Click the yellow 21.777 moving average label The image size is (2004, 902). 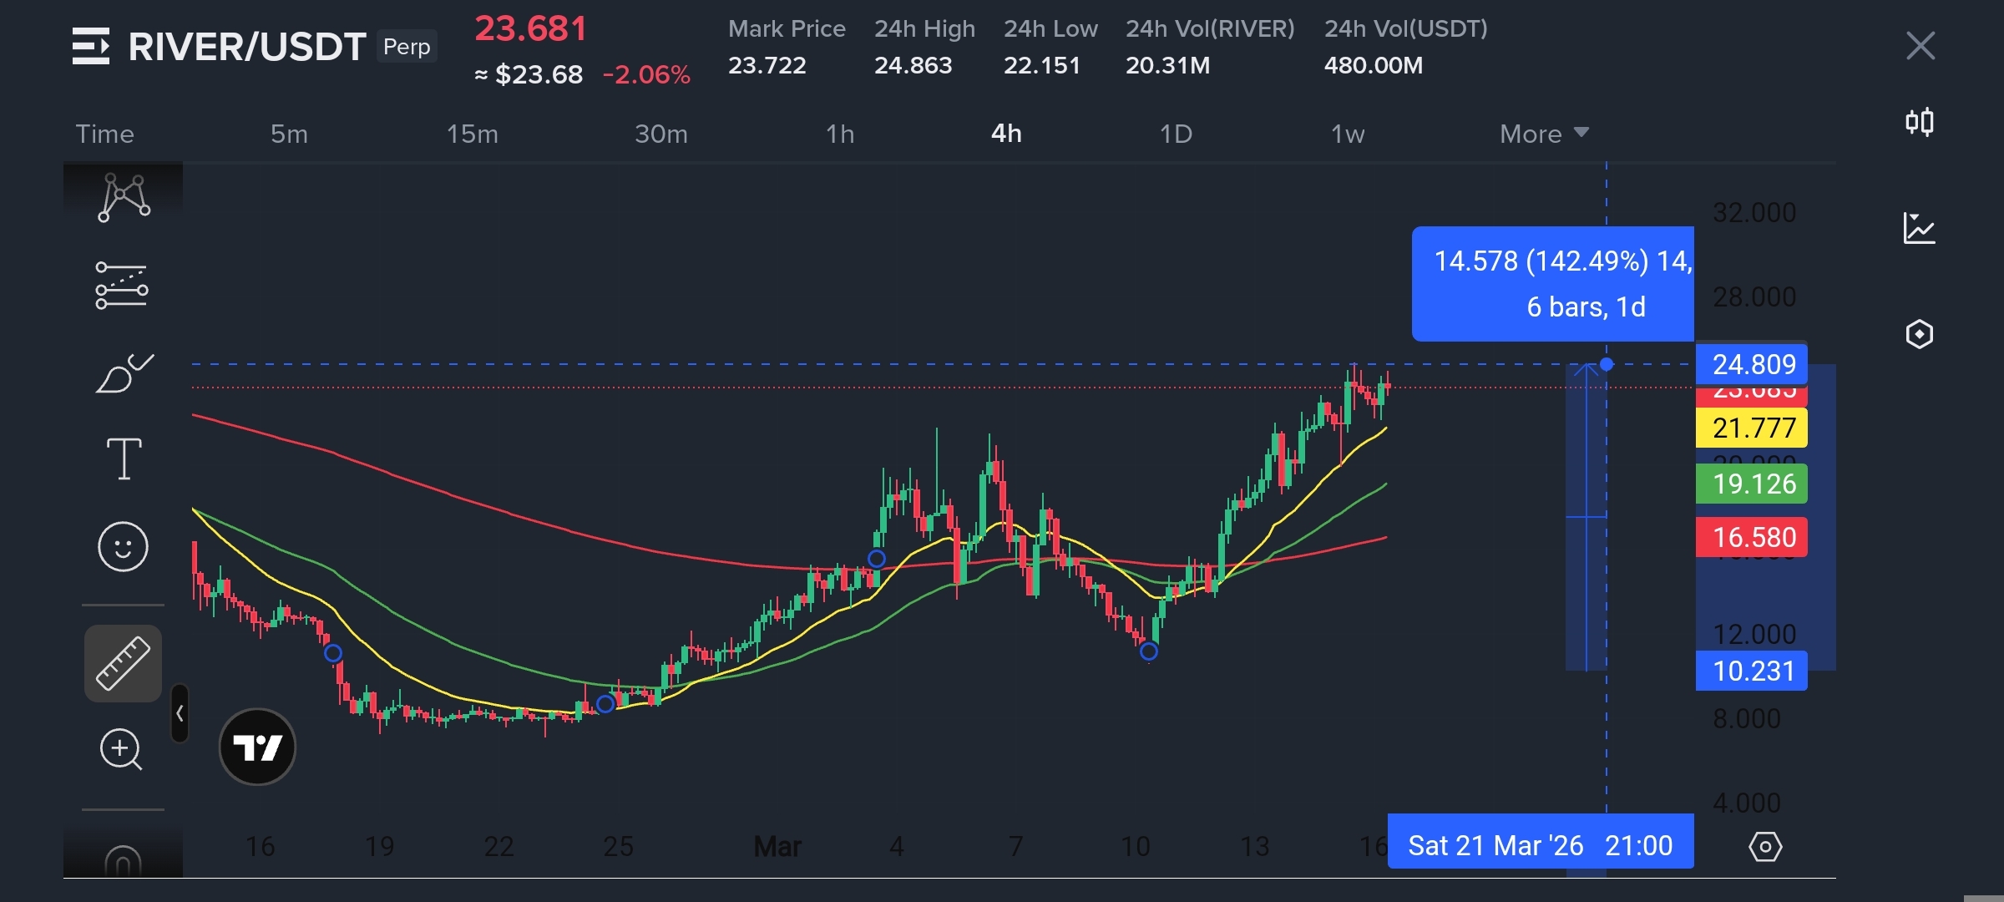click(x=1752, y=428)
